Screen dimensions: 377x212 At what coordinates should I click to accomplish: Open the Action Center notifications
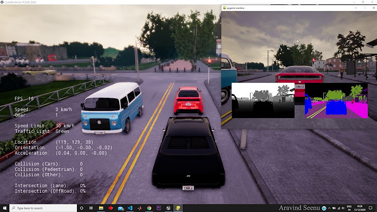(x=370, y=208)
